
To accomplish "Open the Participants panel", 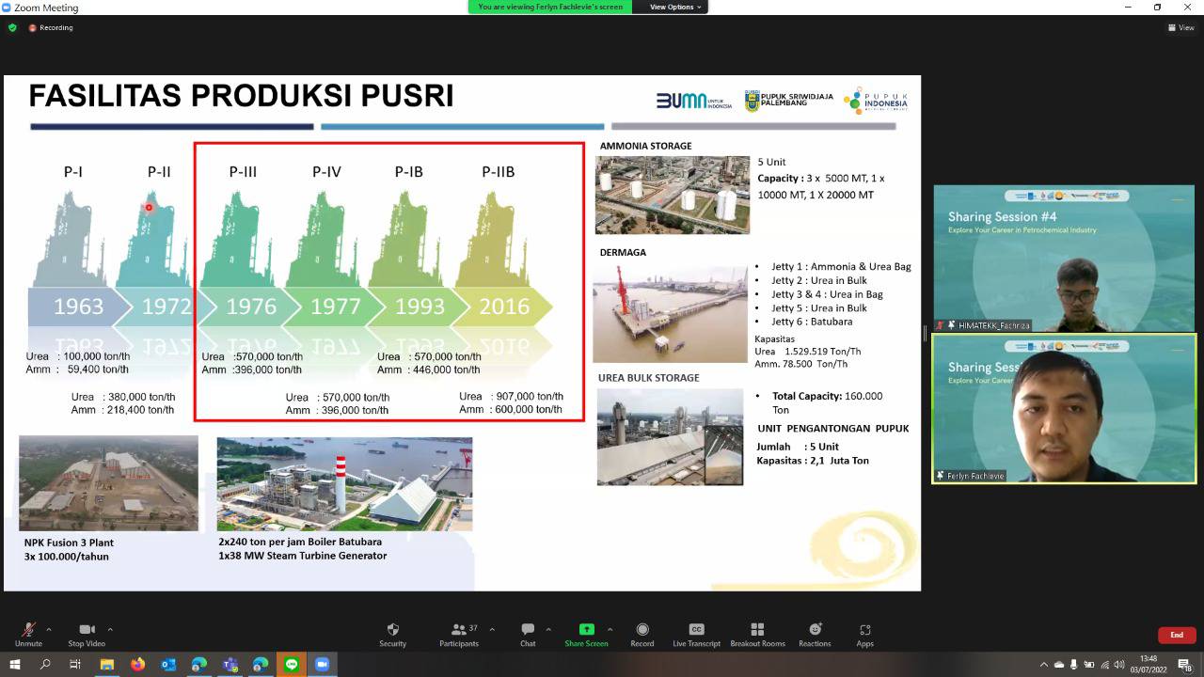I will [459, 634].
